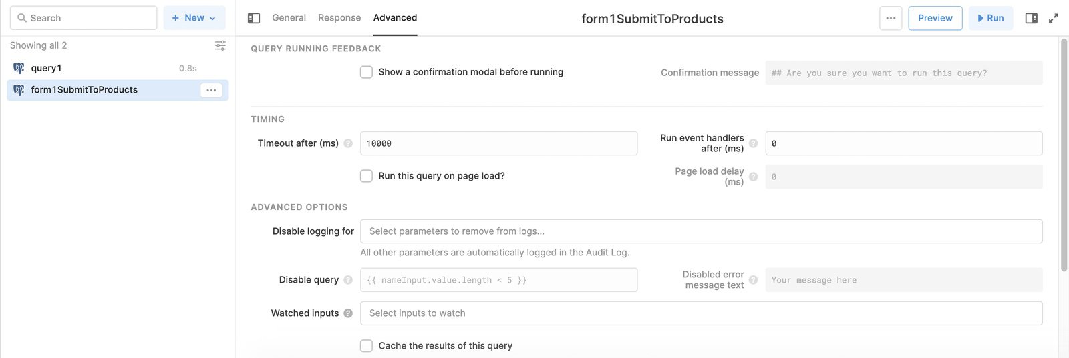Open the query list filter settings icon

tap(220, 45)
